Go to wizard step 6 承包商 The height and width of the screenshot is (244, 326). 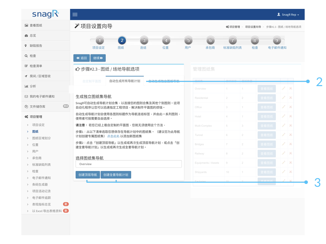[x=210, y=40]
